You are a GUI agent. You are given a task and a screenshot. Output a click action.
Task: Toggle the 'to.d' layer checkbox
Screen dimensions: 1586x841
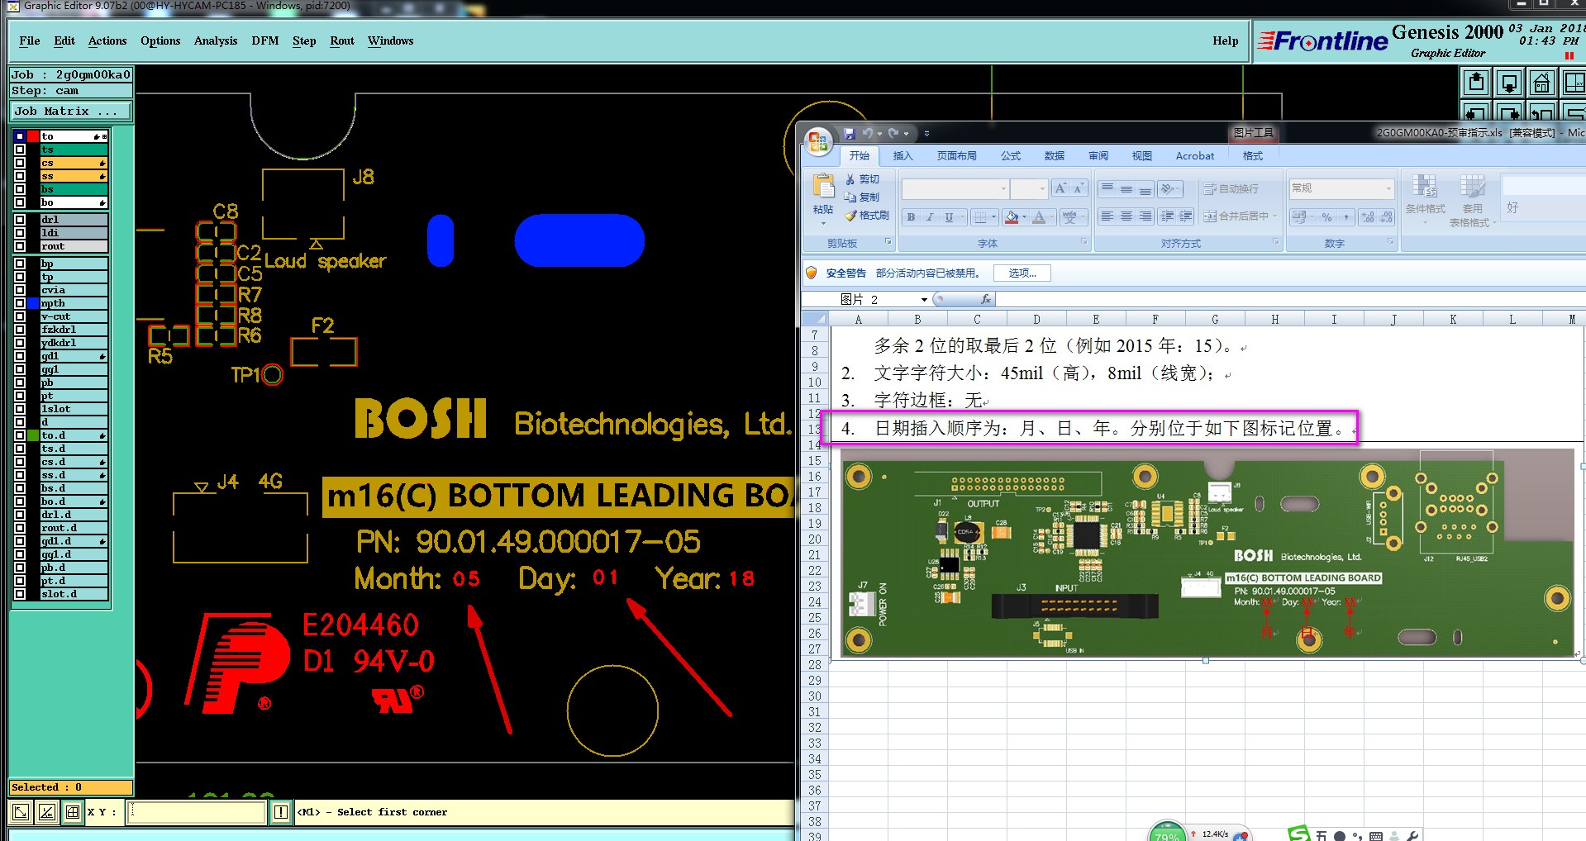click(x=20, y=435)
